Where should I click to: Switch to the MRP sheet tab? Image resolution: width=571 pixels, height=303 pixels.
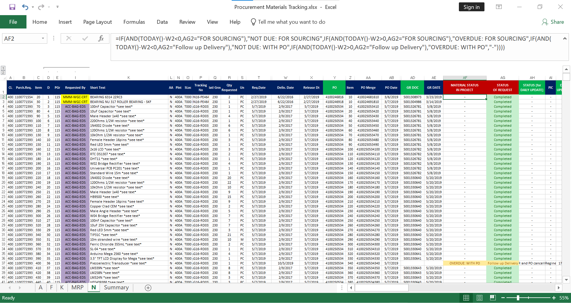pos(78,288)
